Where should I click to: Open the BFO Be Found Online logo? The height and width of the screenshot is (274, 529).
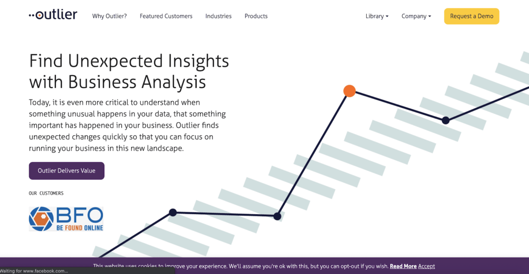66,219
